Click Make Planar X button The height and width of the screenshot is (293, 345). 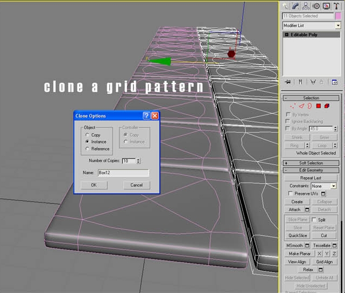click(x=319, y=254)
